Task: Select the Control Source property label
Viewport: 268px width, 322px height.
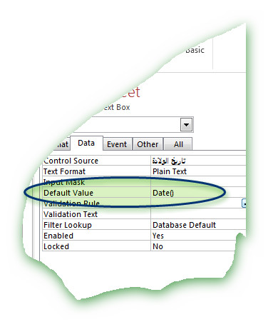Action: [x=71, y=161]
